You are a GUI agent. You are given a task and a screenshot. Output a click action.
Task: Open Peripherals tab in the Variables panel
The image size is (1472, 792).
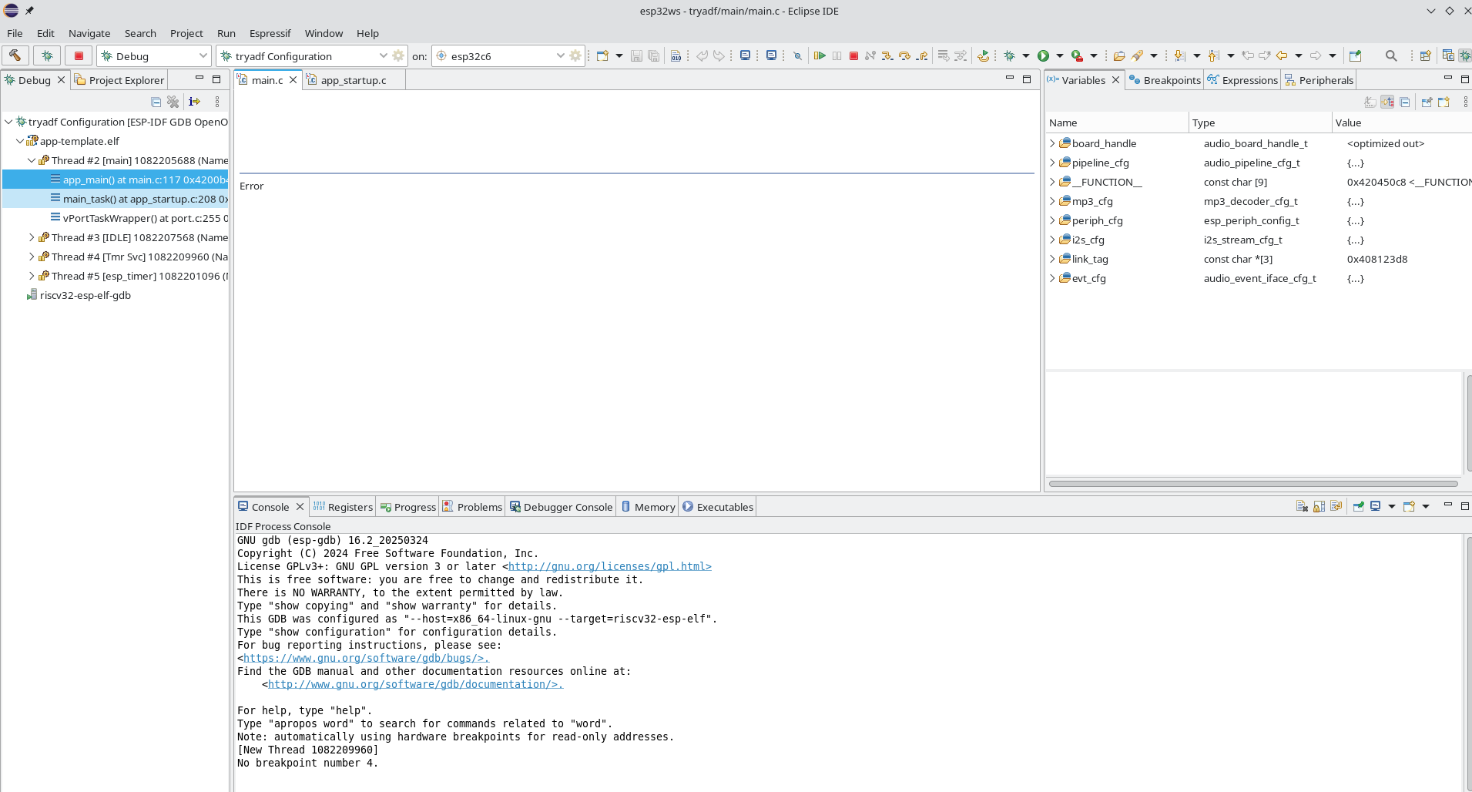pyautogui.click(x=1318, y=80)
